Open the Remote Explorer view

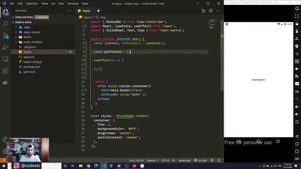pyautogui.click(x=5, y=59)
